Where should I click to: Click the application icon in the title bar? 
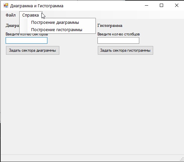(x=6, y=6)
